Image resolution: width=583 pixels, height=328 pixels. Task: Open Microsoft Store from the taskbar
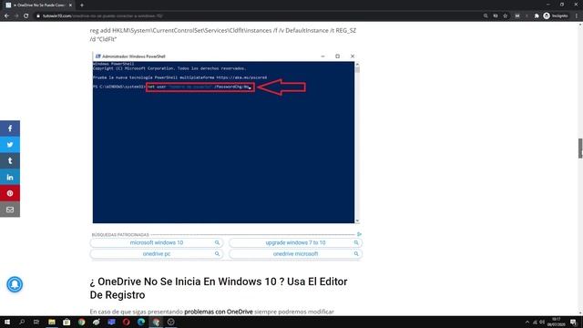pos(66,322)
